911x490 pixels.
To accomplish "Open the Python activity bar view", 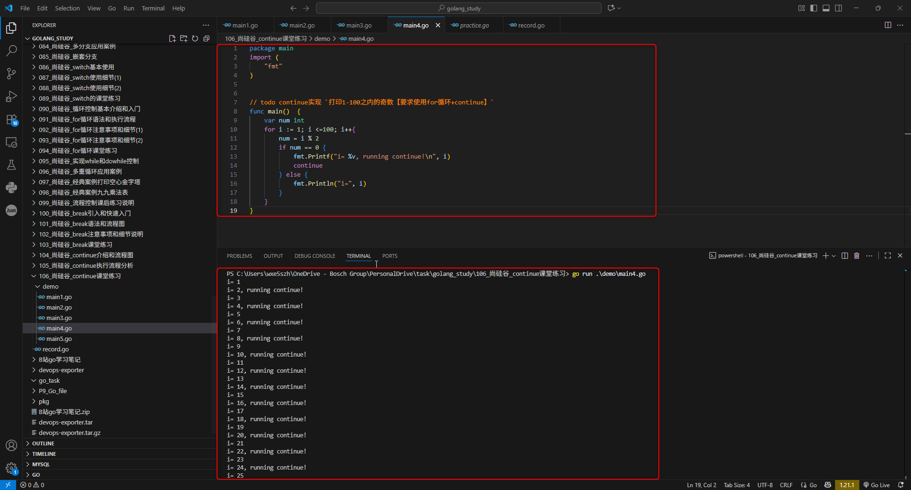I will tap(11, 188).
